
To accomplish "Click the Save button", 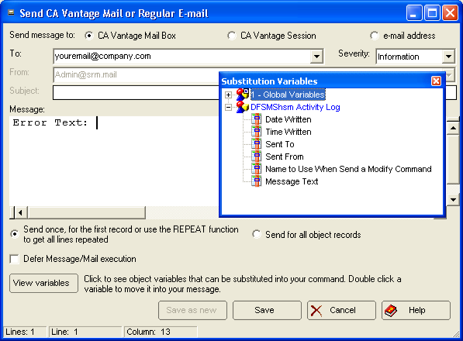I will coord(267,310).
